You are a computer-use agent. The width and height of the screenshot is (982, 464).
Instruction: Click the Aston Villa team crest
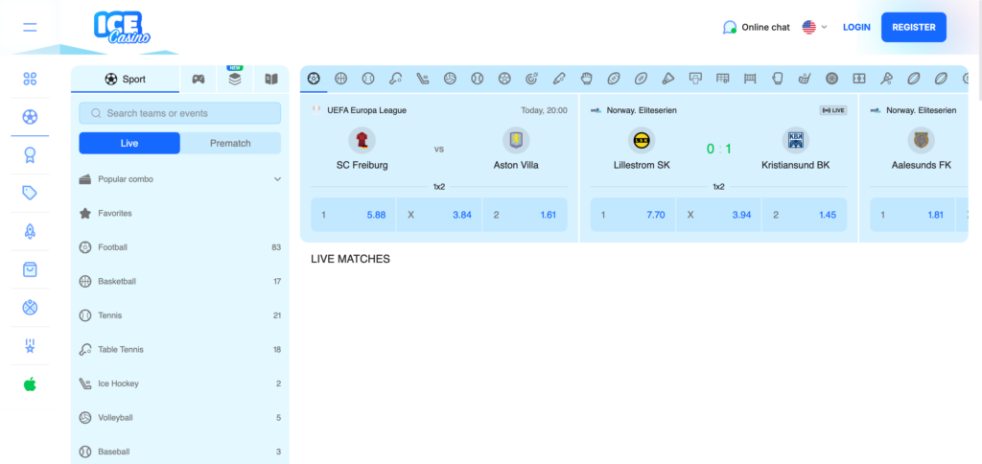[x=516, y=140]
